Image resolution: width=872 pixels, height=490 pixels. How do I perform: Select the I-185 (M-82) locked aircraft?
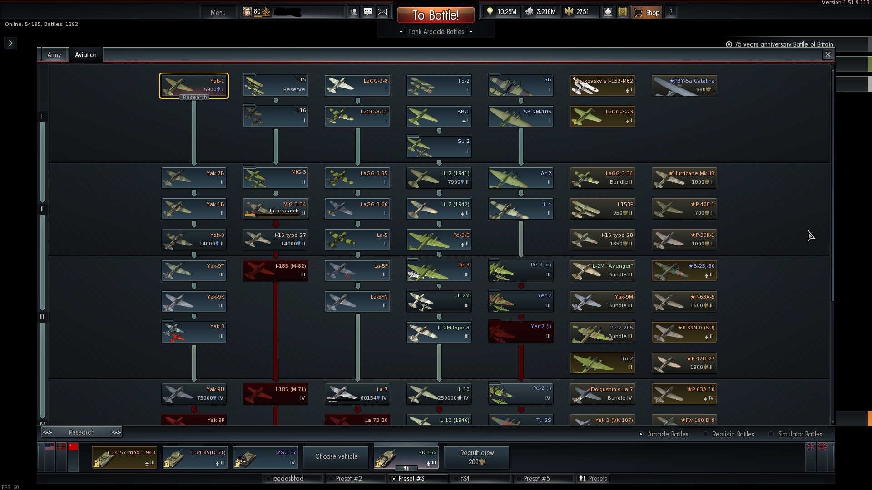click(x=276, y=270)
